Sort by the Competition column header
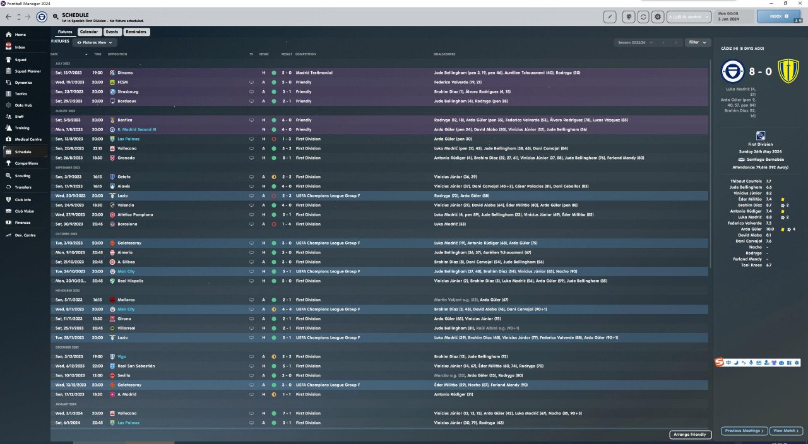 click(306, 54)
